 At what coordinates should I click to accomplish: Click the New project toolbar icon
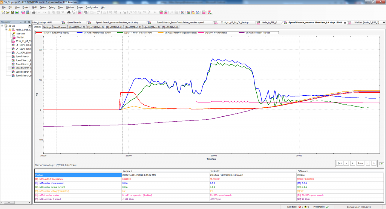pos(3,12)
